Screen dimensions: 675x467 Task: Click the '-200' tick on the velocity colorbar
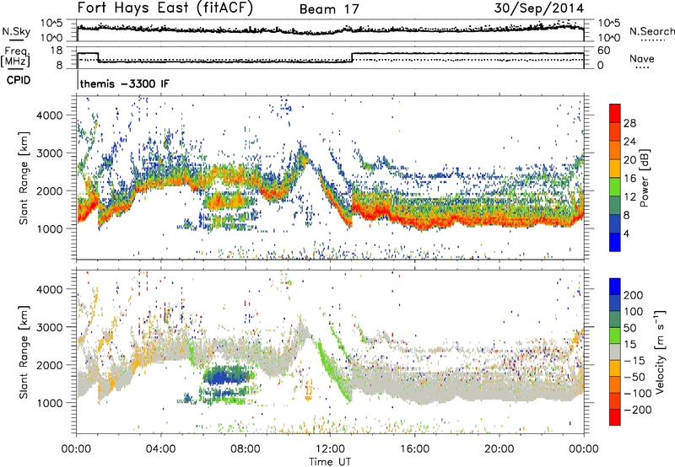(637, 410)
